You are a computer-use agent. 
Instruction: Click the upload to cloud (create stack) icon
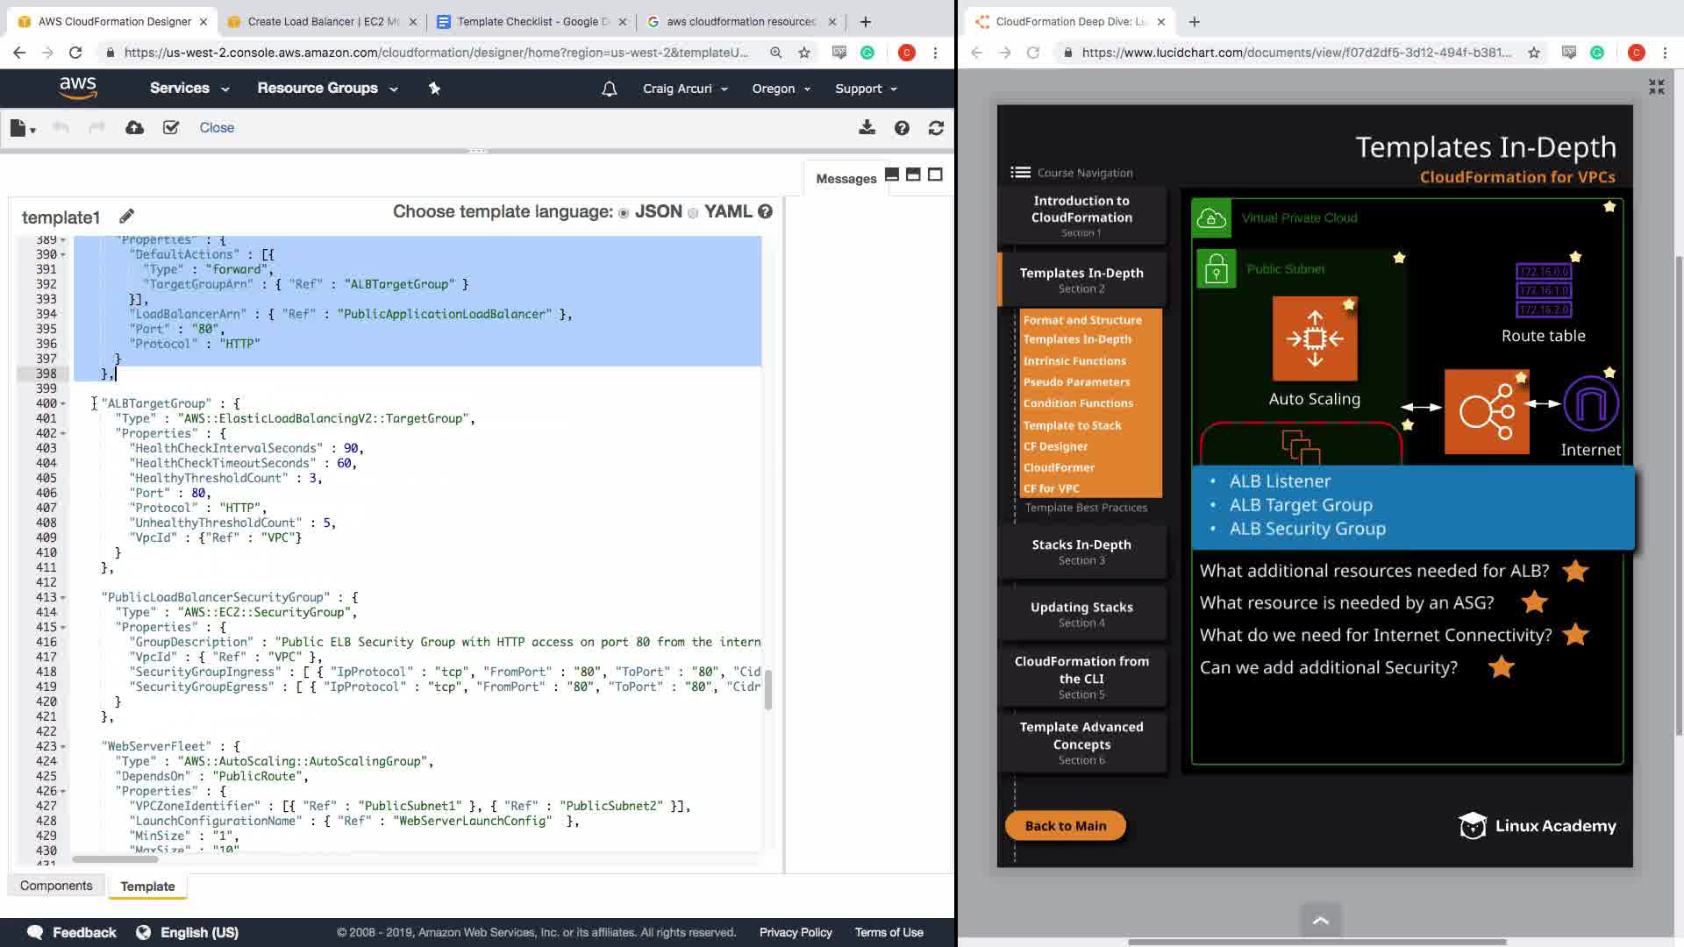[134, 128]
